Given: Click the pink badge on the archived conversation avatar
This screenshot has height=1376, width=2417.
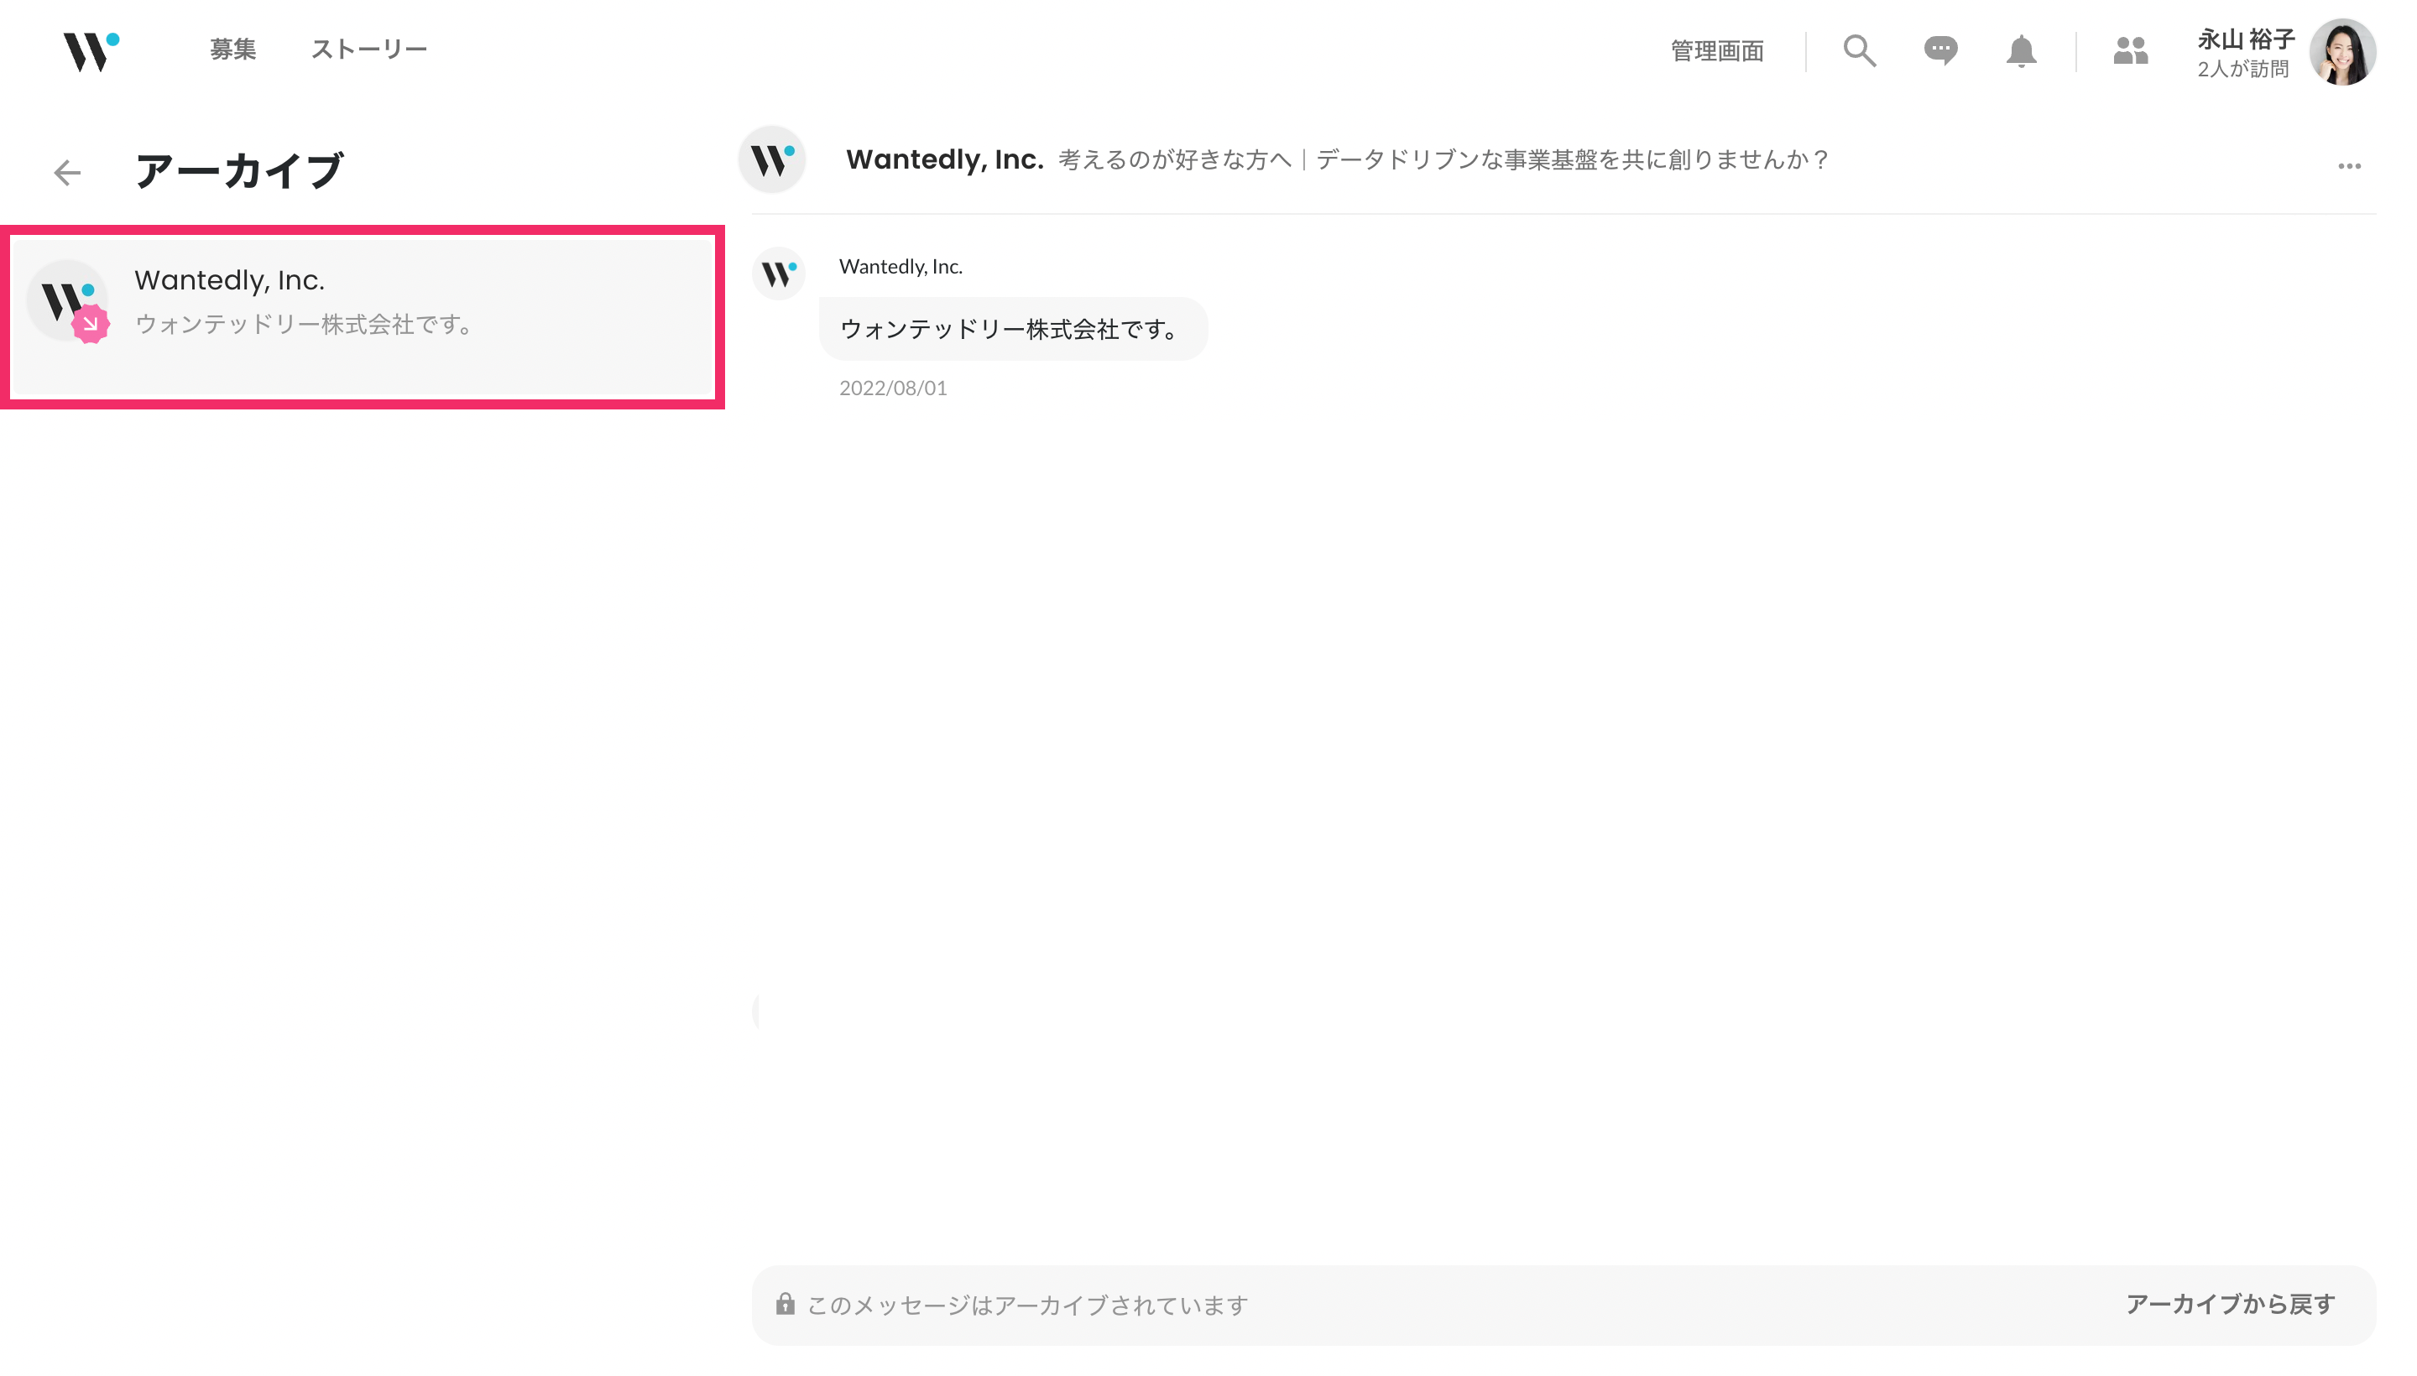Looking at the screenshot, I should tap(90, 325).
